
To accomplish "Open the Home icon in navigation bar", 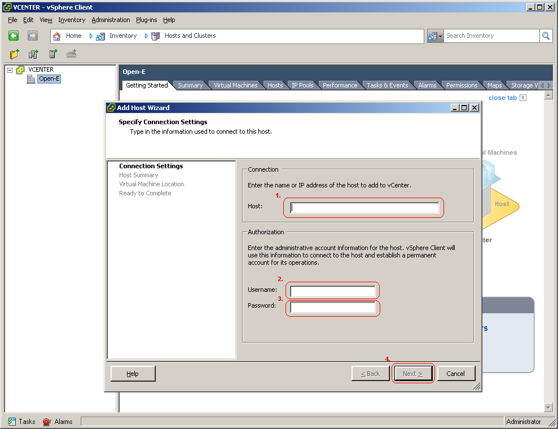I will (x=56, y=36).
